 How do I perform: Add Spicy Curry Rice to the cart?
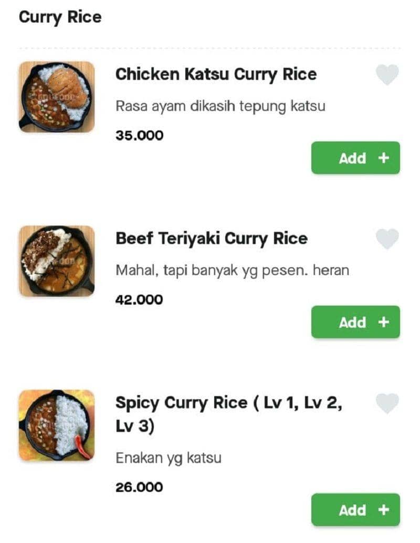click(355, 510)
